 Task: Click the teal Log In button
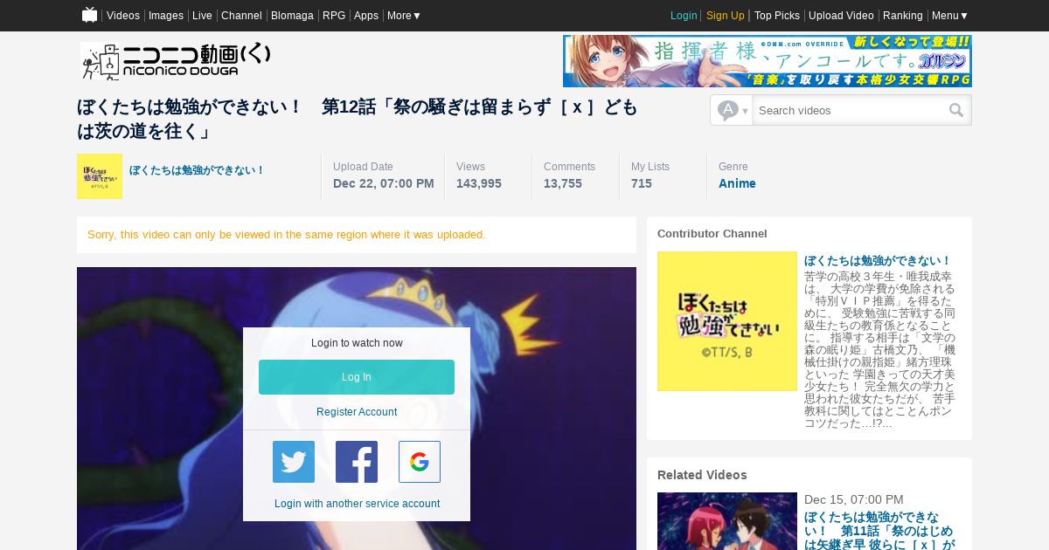click(357, 377)
